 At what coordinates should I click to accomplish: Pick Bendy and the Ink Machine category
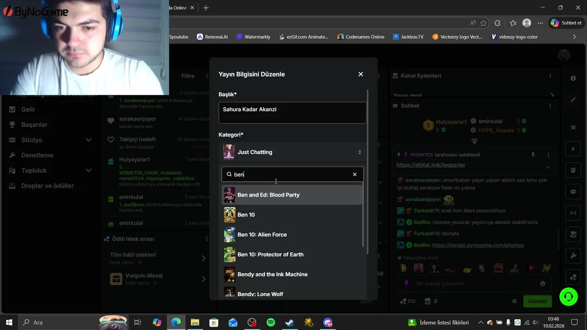[x=293, y=274]
